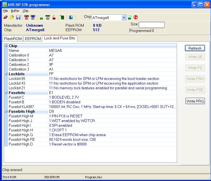This screenshot has height=181, width=211.
Task: Collapse the Fusebits section
Action: 6,93
